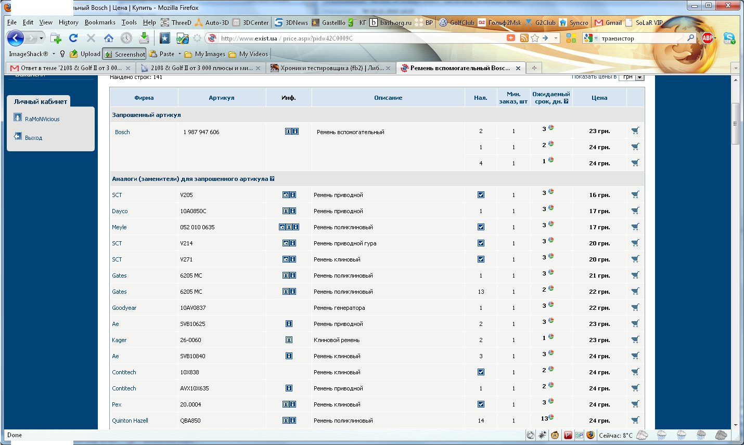Click the info icon in Kager row
The image size is (744, 445).
click(x=289, y=340)
